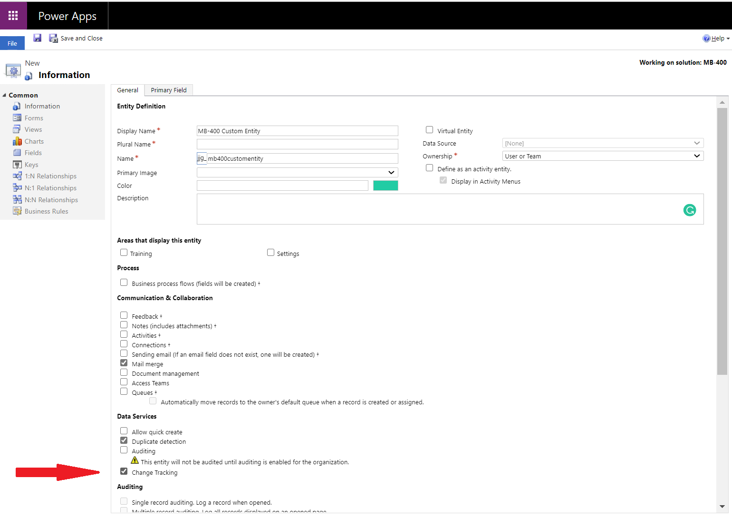This screenshot has width=732, height=528.
Task: Click the scroll up arrow
Action: (x=722, y=102)
